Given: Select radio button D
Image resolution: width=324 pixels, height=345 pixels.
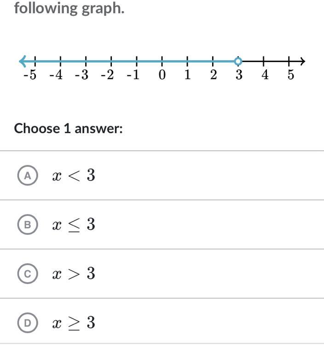Looking at the screenshot, I should (28, 323).
